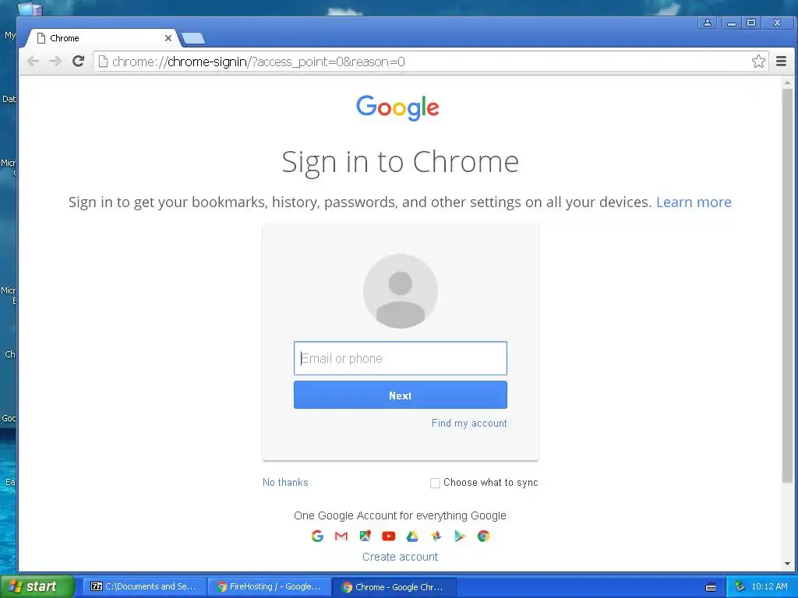Click the Google Play service icon
Viewport: 798px width, 598px height.
460,536
